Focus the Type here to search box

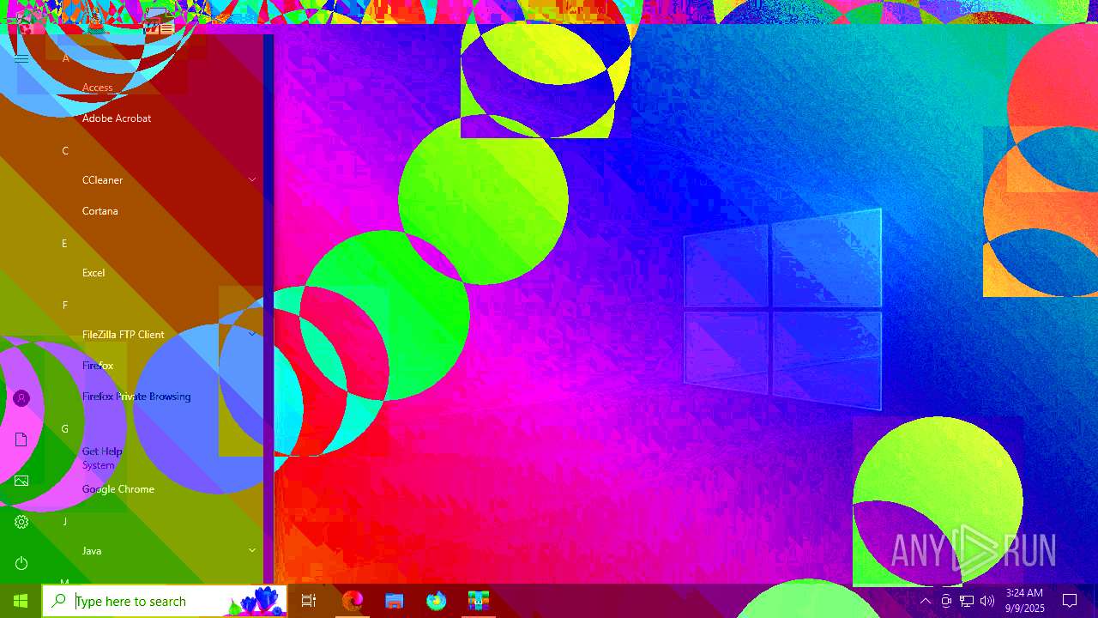[165, 601]
